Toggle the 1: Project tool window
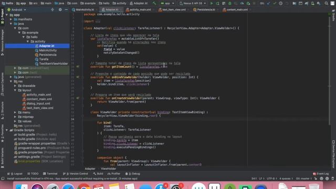Image resolution: width=336 pixels, height=189 pixels. tap(2, 16)
